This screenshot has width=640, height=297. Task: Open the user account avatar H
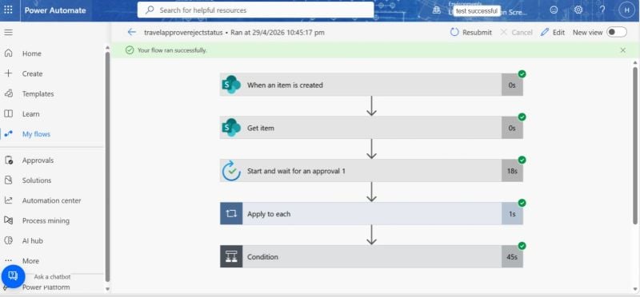[x=626, y=10]
